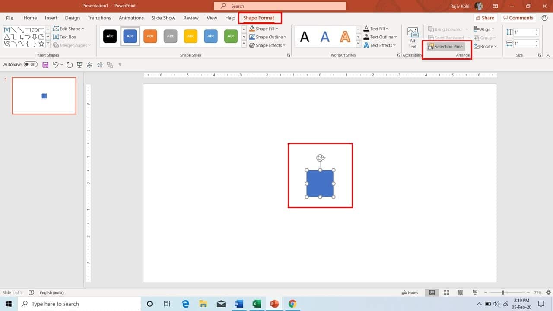Apply the yellow Abc shape style
The width and height of the screenshot is (553, 311).
pos(191,36)
